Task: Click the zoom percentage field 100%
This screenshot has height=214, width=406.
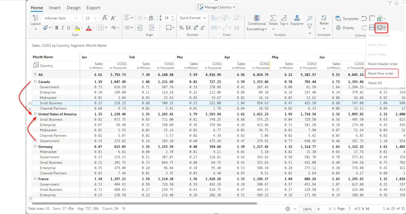Action: (307, 209)
